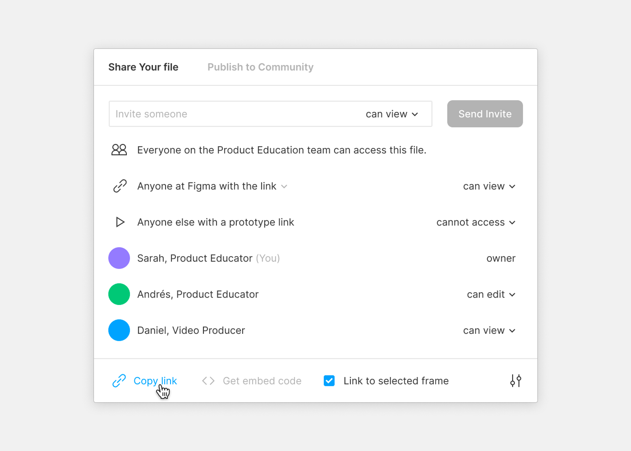
Task: Click the Invite someone input field
Action: tap(221, 114)
